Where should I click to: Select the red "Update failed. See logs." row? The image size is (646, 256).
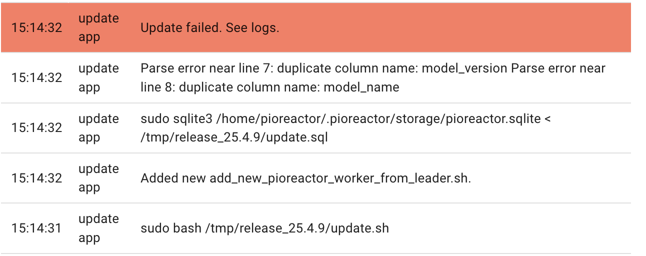(x=315, y=27)
